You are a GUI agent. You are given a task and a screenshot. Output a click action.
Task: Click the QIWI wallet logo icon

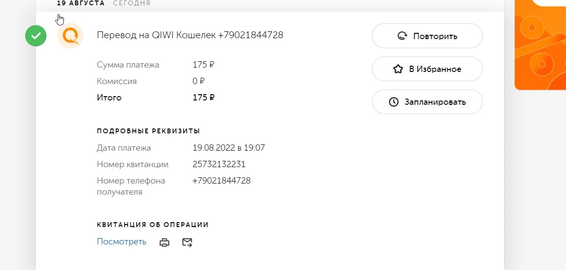tap(71, 36)
